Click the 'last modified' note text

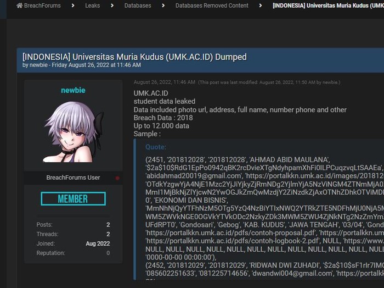tap(269, 82)
